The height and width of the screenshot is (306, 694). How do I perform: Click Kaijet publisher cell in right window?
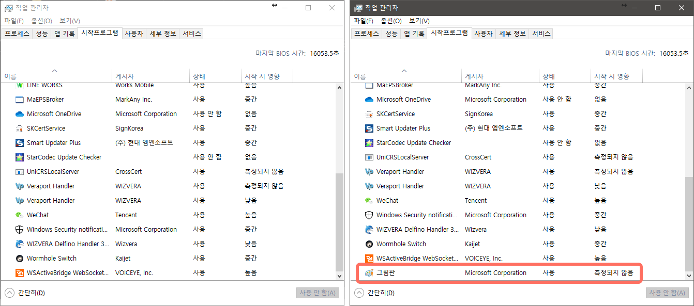point(473,244)
